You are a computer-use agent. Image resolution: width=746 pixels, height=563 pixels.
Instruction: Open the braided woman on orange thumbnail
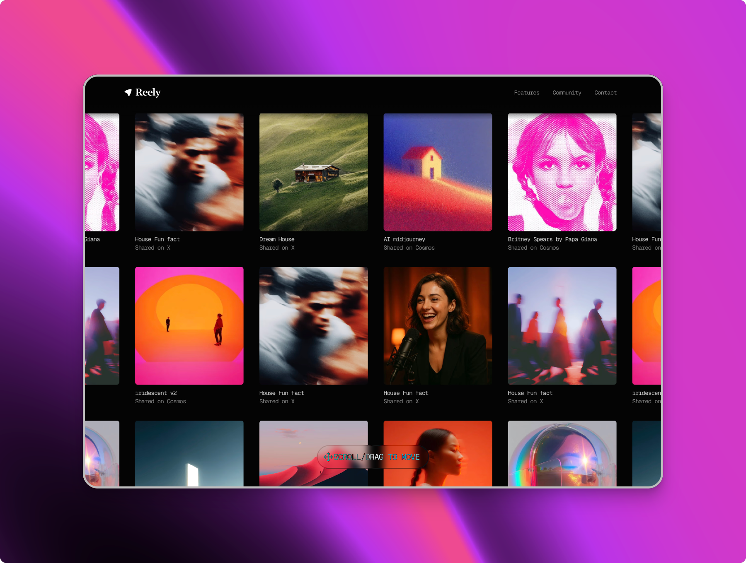pos(438,453)
